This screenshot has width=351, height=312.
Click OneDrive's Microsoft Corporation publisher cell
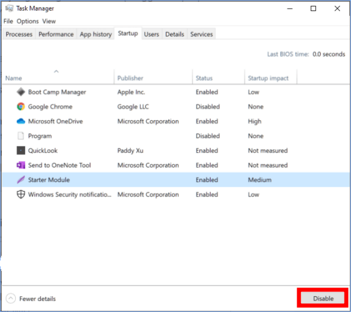[148, 121]
